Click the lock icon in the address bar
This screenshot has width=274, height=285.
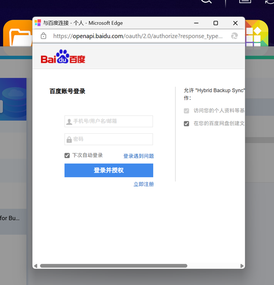43,36
